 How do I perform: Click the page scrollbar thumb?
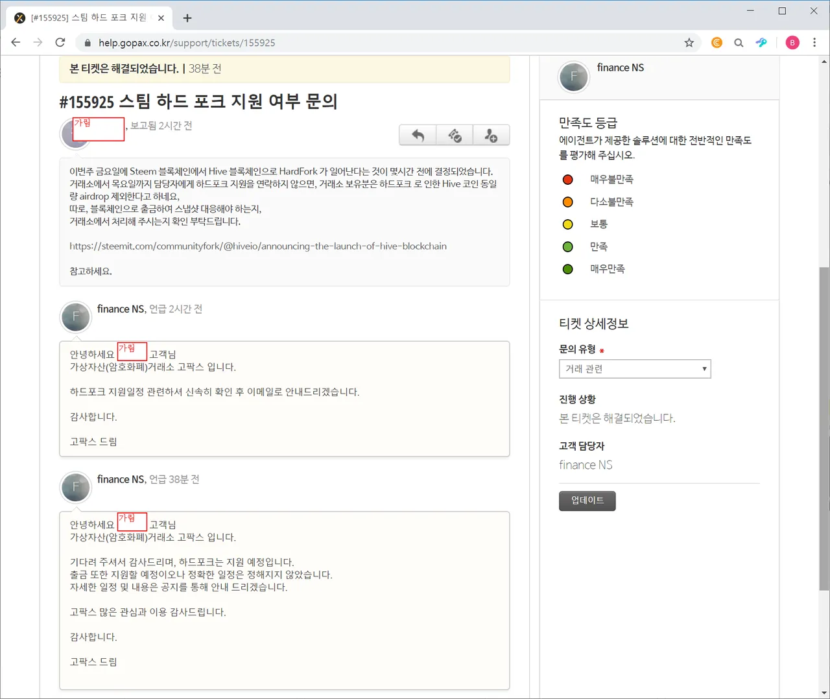coord(824,428)
